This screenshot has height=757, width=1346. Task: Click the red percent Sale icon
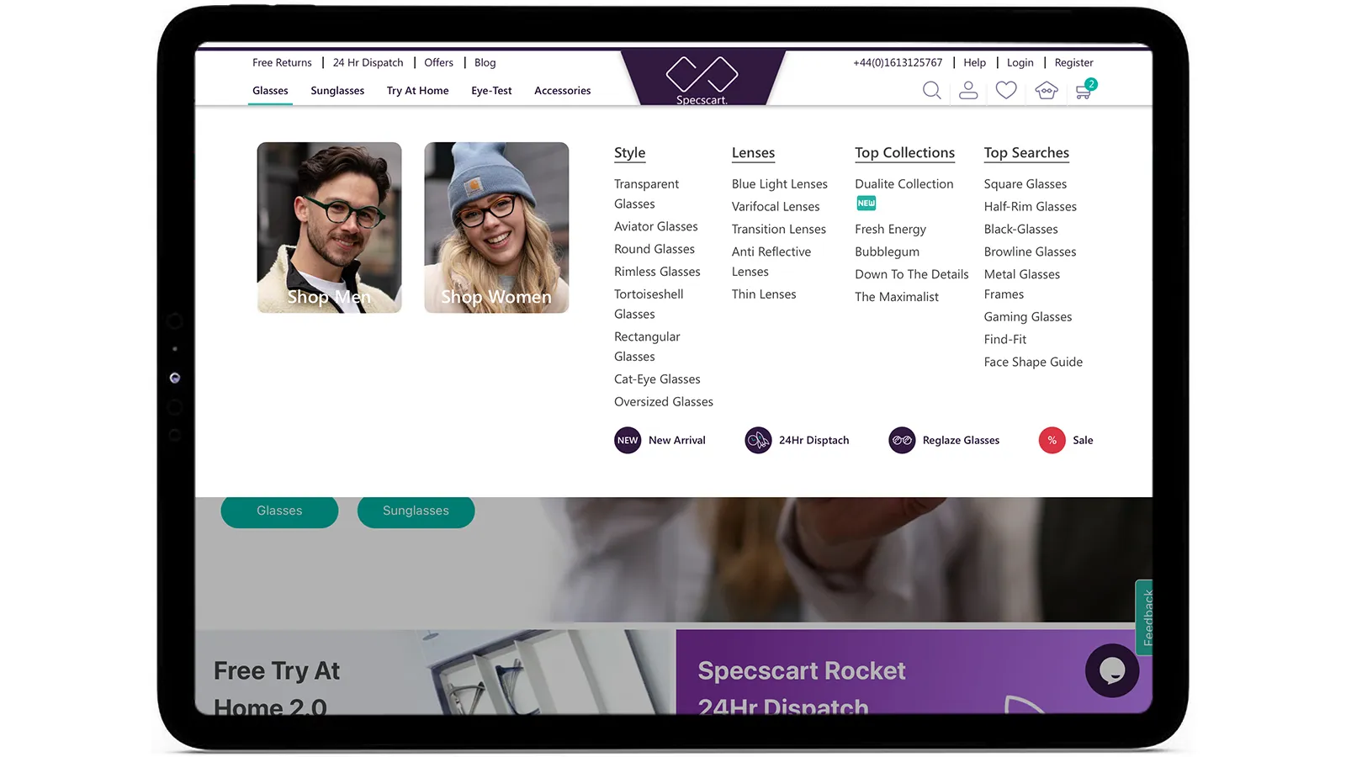click(x=1052, y=440)
